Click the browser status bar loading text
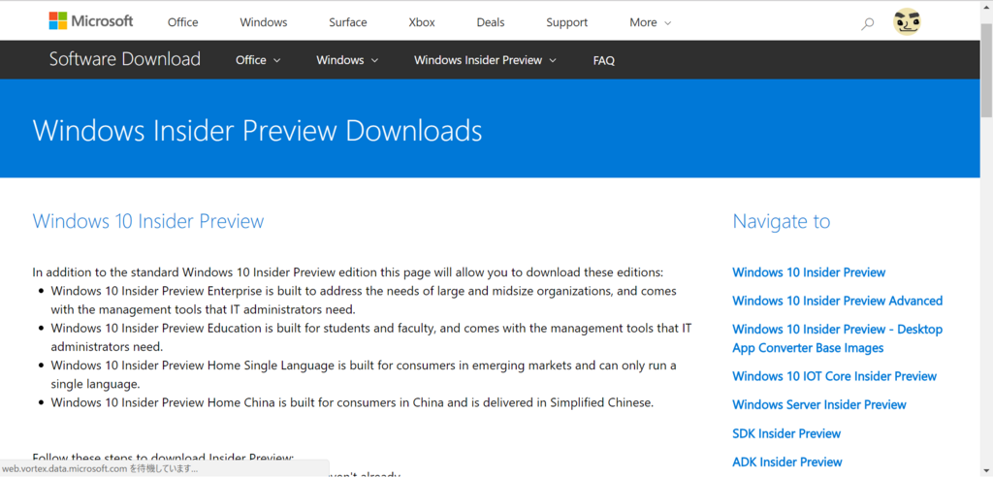 [x=100, y=469]
